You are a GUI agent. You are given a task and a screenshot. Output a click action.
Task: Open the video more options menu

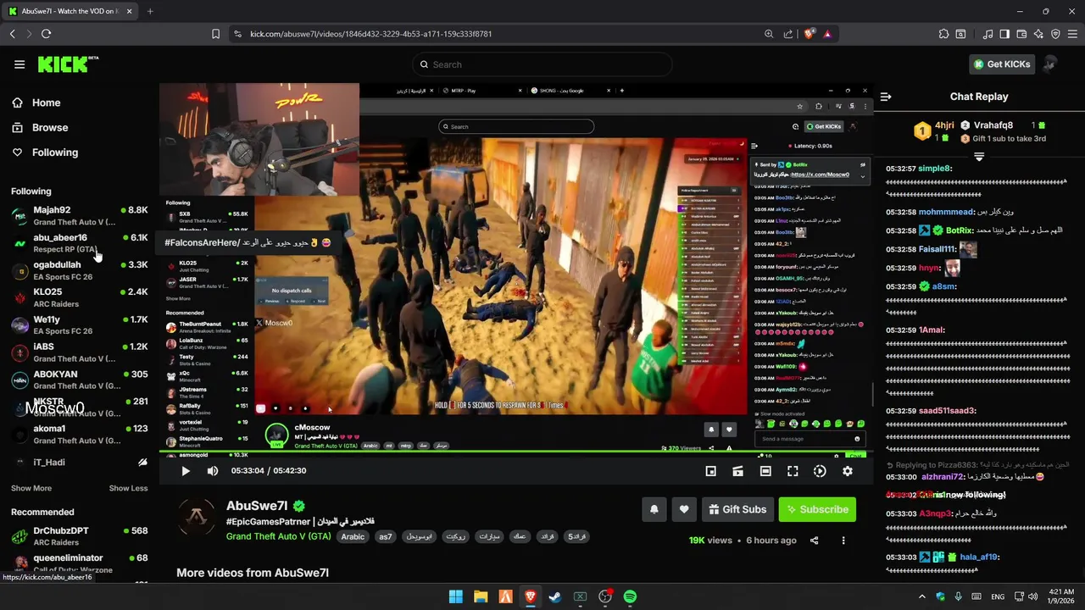click(x=843, y=541)
